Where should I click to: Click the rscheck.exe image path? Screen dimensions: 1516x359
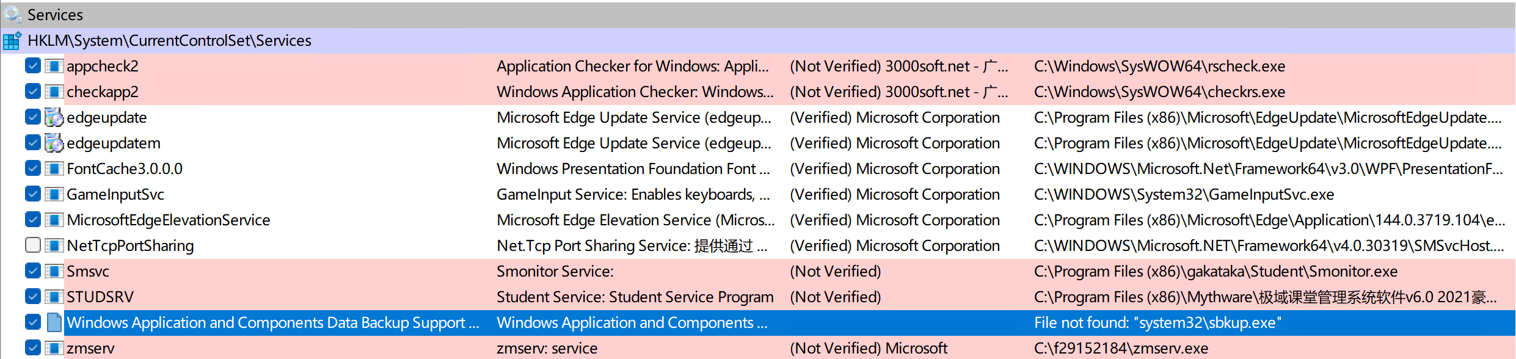click(x=1159, y=66)
